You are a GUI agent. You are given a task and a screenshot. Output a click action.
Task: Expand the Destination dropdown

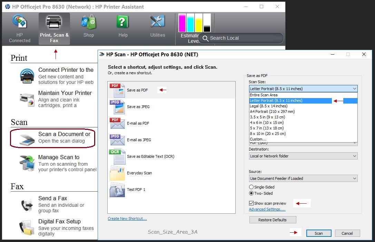pyautogui.click(x=303, y=156)
